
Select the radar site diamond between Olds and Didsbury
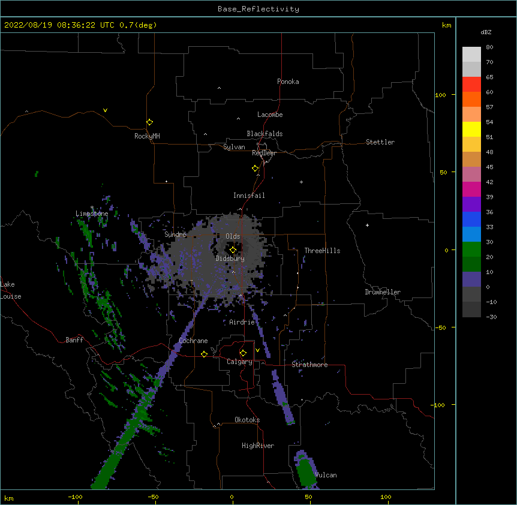pos(233,250)
